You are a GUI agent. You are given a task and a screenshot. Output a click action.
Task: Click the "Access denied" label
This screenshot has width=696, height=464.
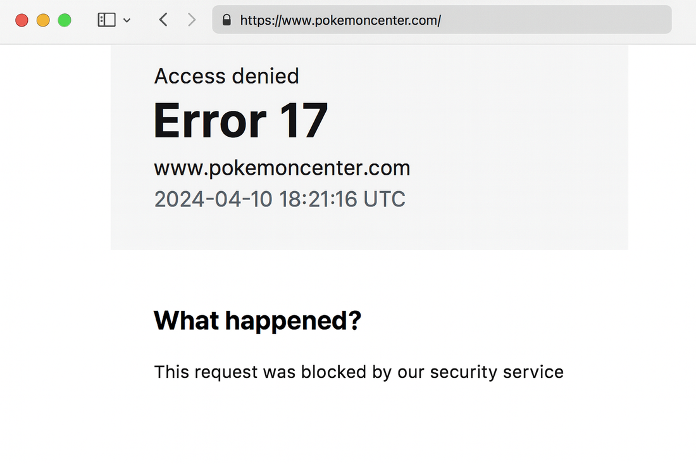coord(227,76)
